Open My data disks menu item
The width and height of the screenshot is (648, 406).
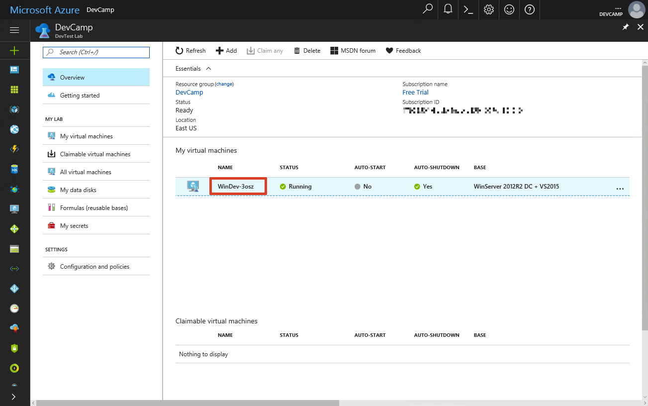point(96,190)
